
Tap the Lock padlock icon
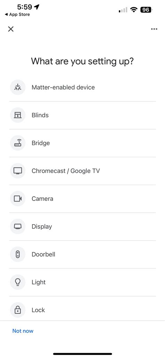tap(17, 310)
